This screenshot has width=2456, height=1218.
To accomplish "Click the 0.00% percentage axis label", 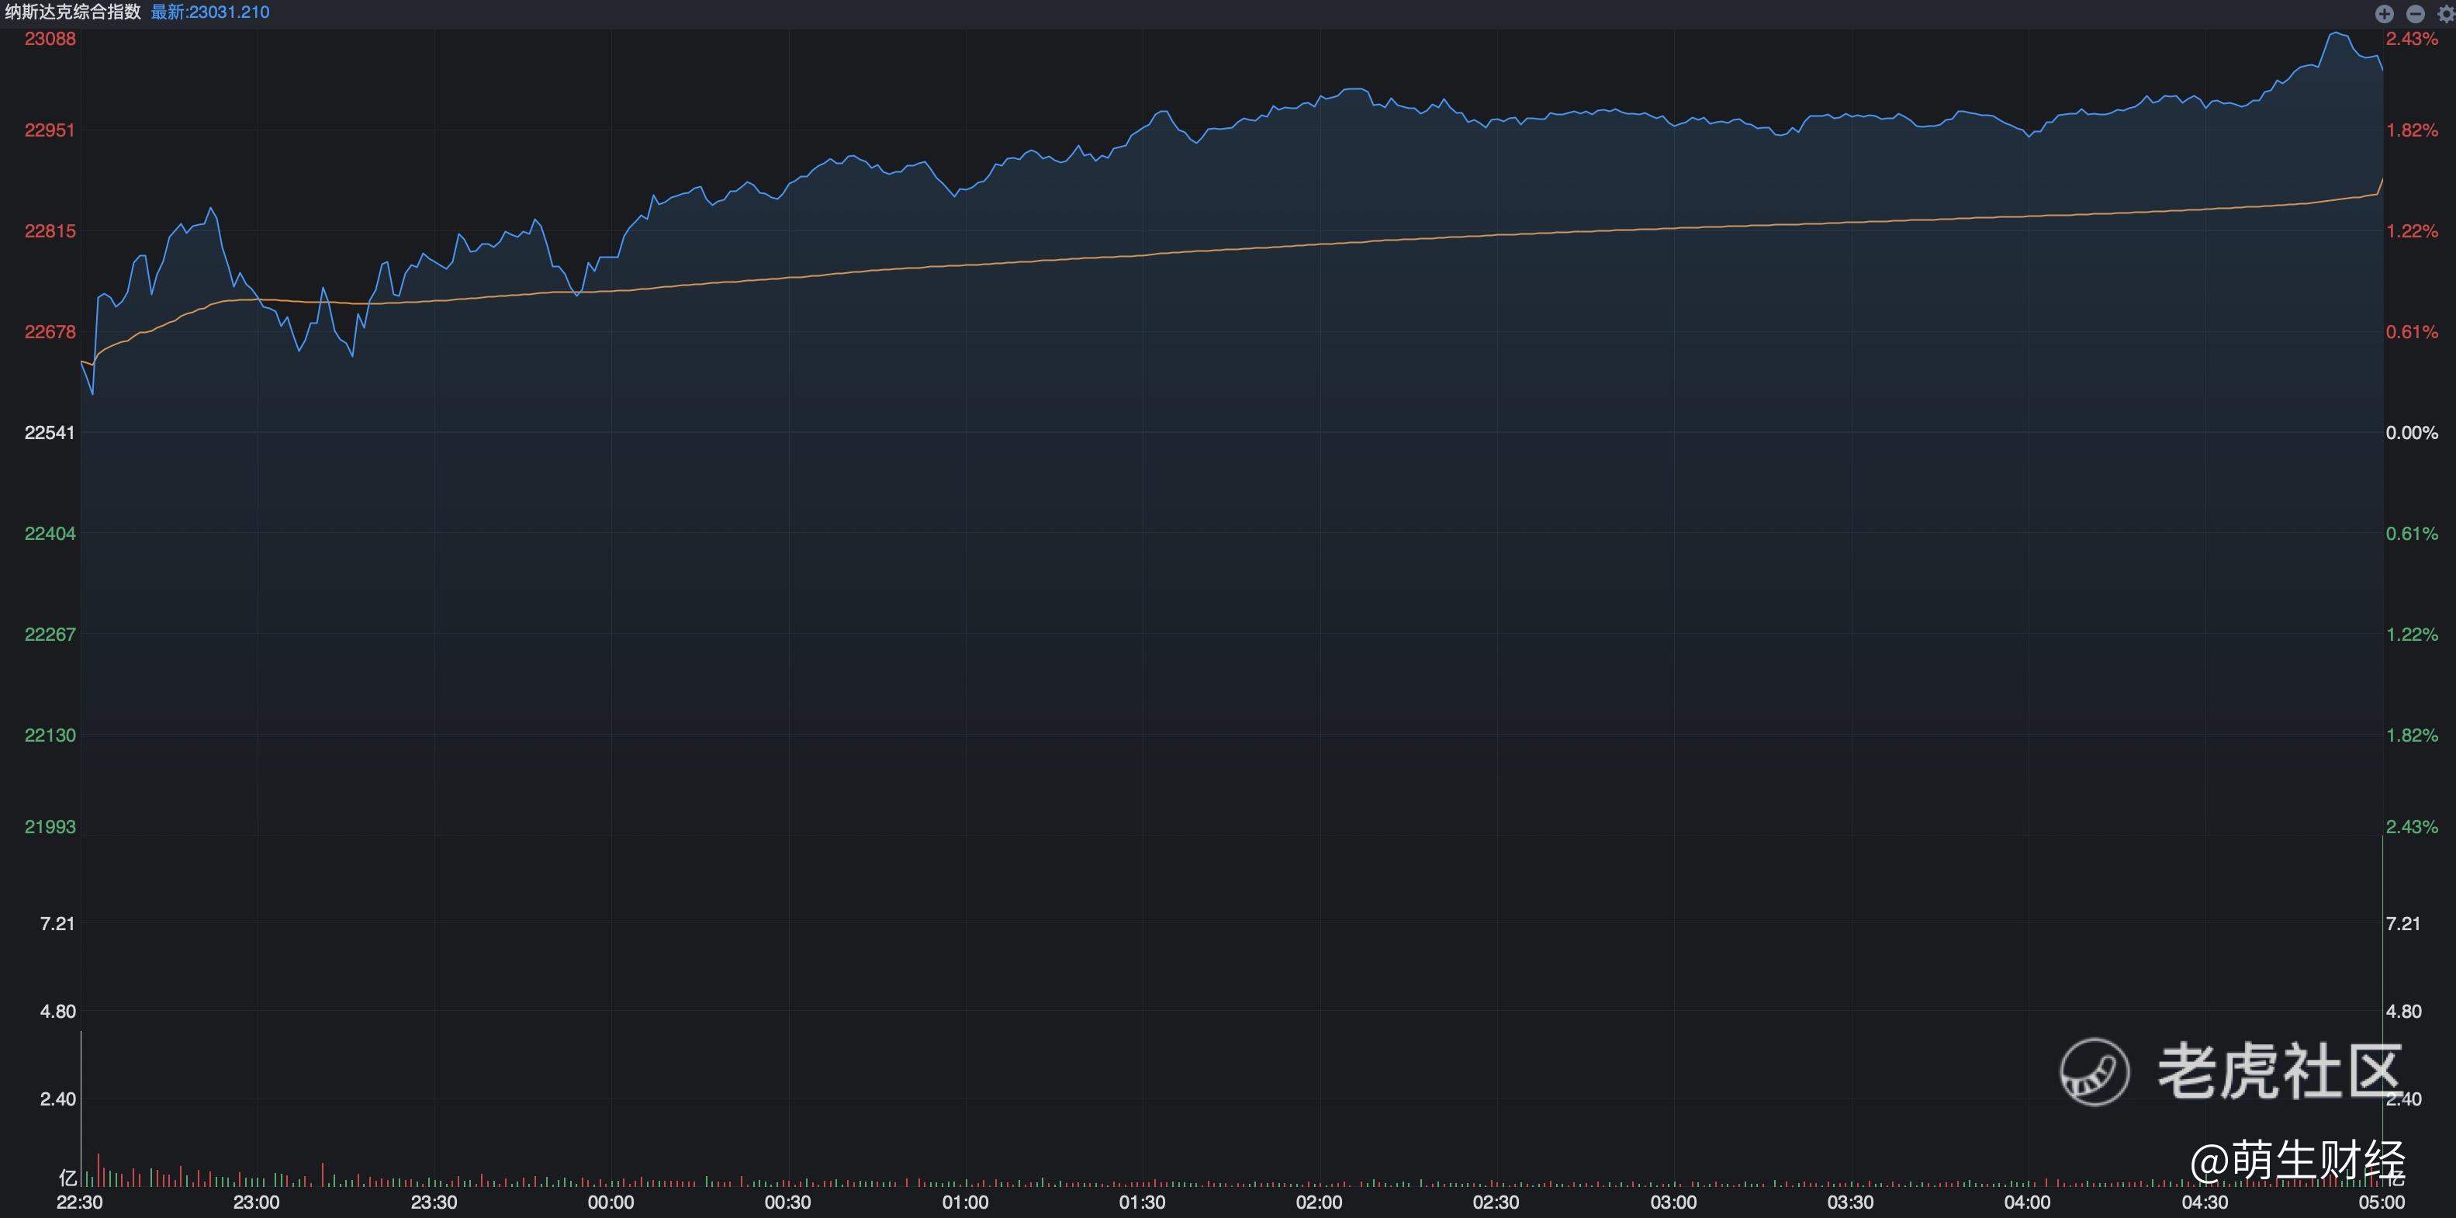I will pyautogui.click(x=2411, y=433).
